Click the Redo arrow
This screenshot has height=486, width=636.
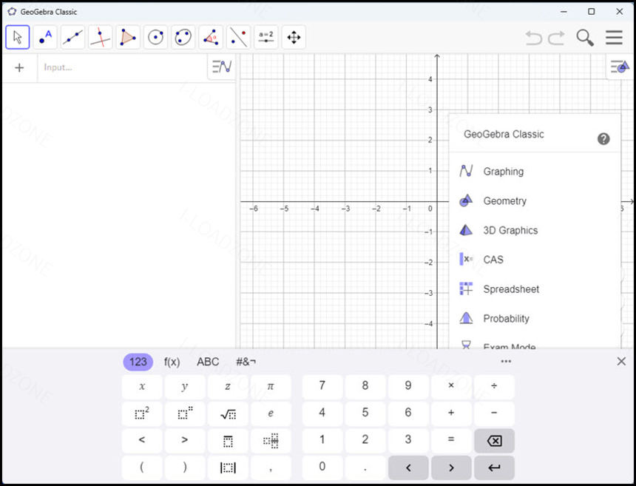click(556, 38)
